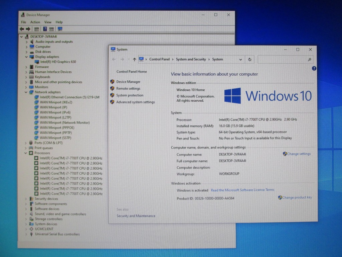Click the Change product key link
342x257 pixels.
coord(297,197)
